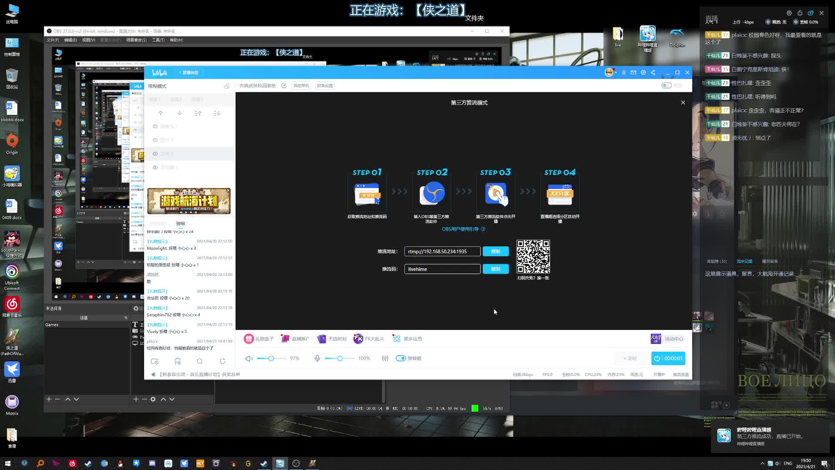The height and width of the screenshot is (470, 835).
Task: Toggle eye icon of highlighted third source
Action: click(x=155, y=154)
